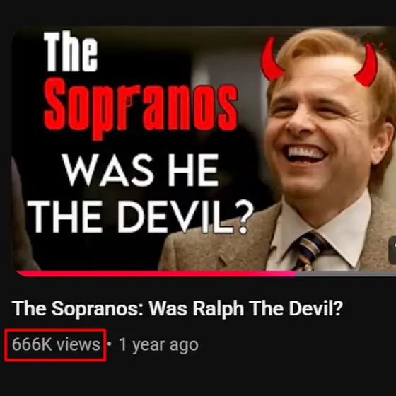The width and height of the screenshot is (396, 396).
Task: Click the white 'The' word in thumbnail
Action: click(71, 51)
